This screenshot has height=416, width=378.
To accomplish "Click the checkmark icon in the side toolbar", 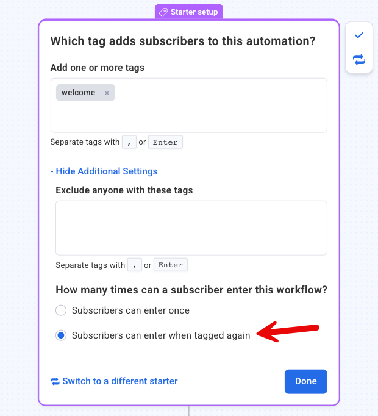I will click(x=358, y=35).
